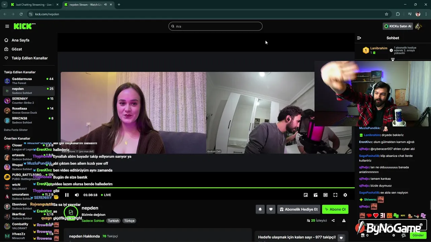Viewport: 431px width, 242px height.
Task: Click the Turkish tag
Action: pyautogui.click(x=113, y=221)
